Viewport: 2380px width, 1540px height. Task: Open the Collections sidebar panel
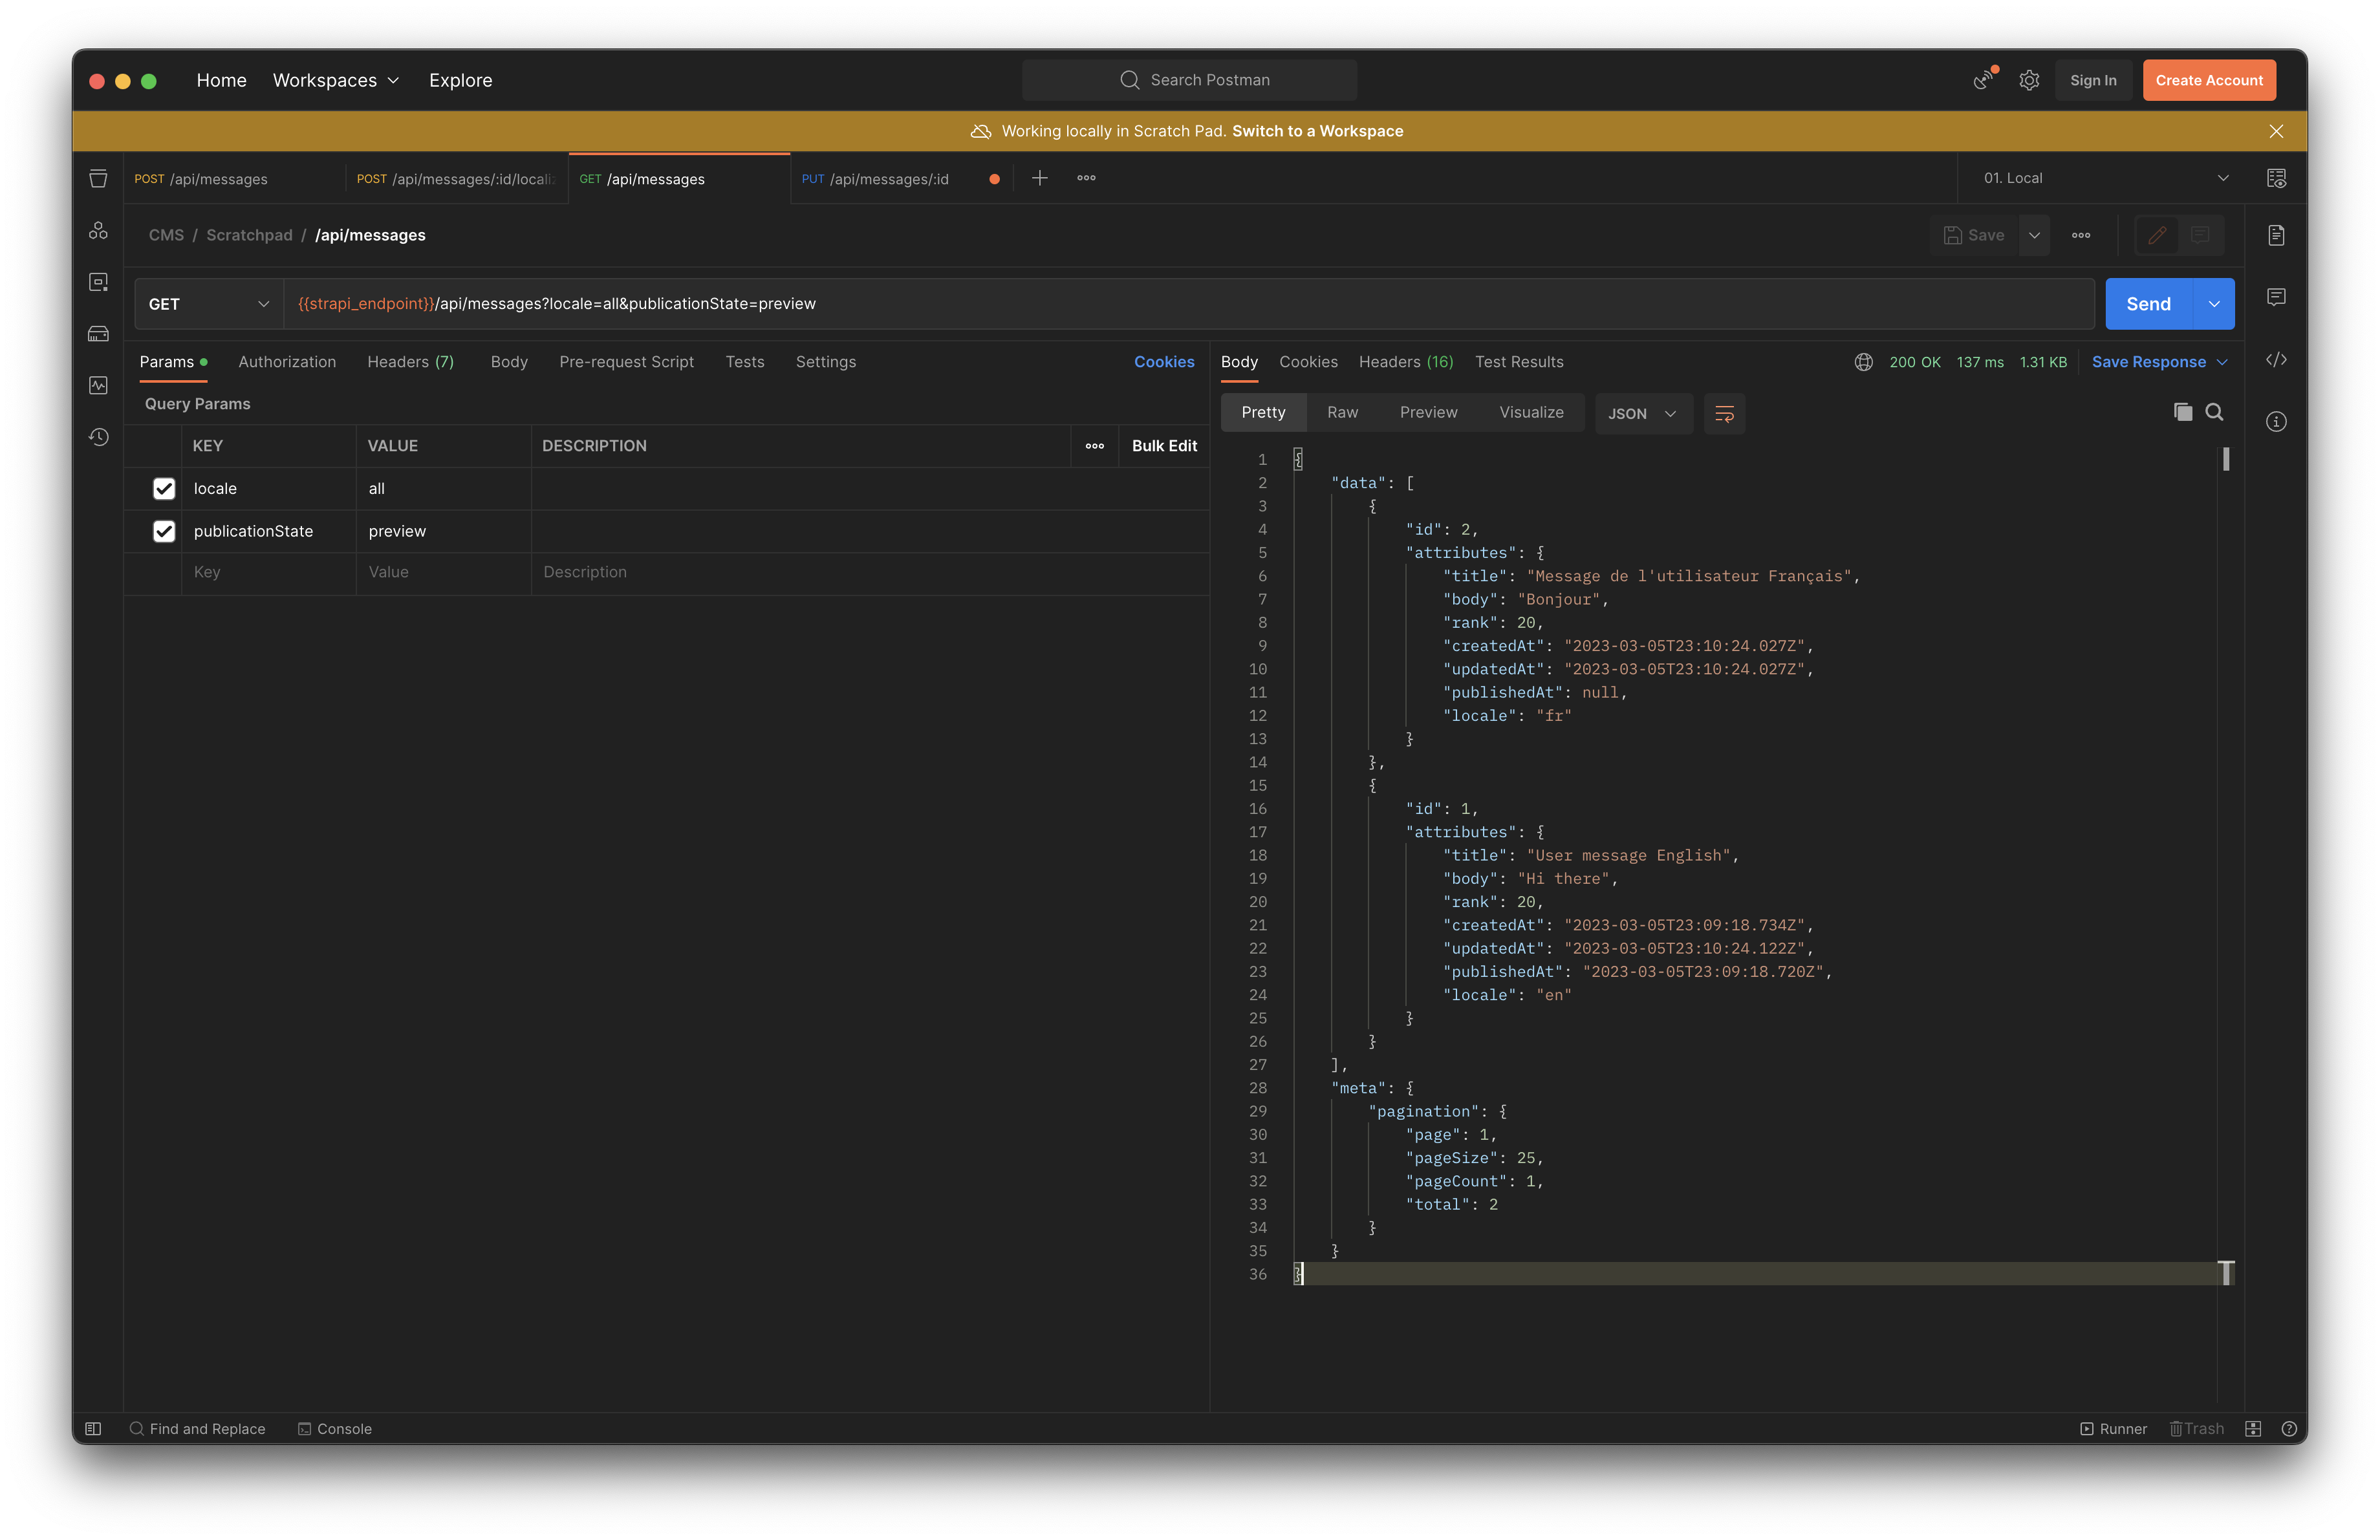(98, 179)
